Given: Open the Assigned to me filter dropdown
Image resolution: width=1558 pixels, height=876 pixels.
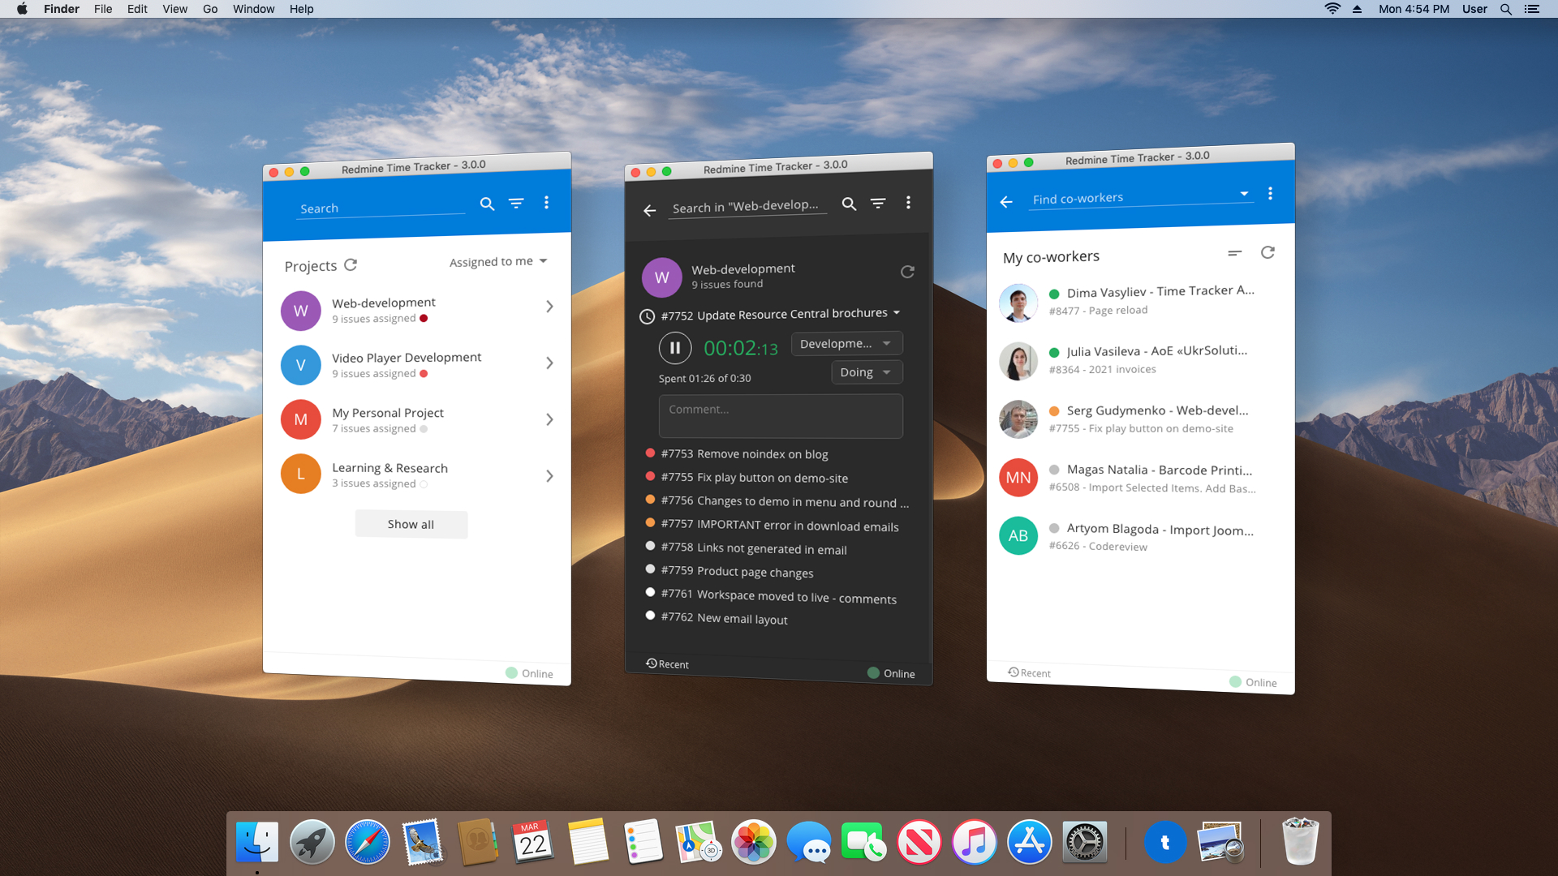Looking at the screenshot, I should click(498, 261).
